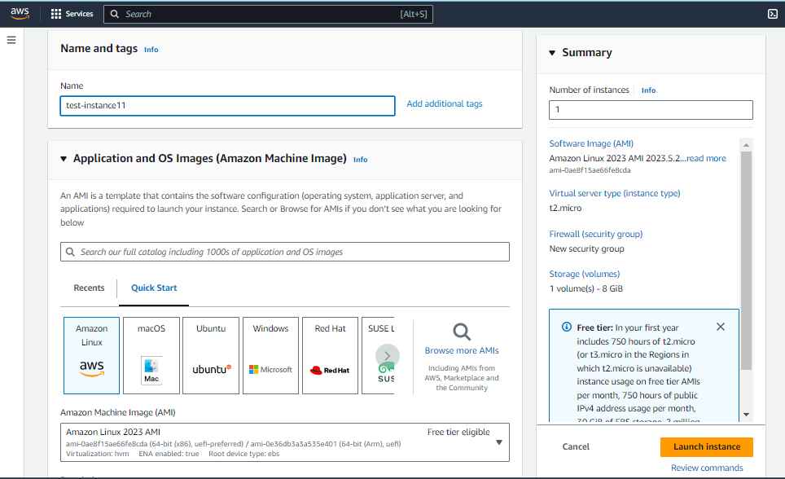Select the Ubuntu AMI tile
The width and height of the screenshot is (785, 479).
210,355
